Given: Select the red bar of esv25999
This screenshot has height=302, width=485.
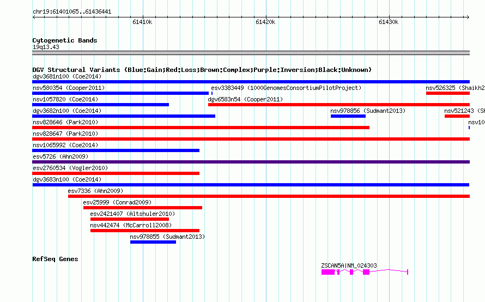Looking at the screenshot, I should point(143,208).
